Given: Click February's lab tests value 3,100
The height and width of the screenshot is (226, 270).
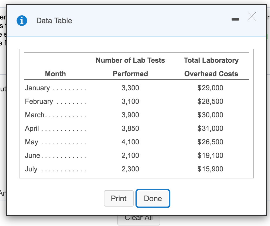Looking at the screenshot, I should click(130, 101).
